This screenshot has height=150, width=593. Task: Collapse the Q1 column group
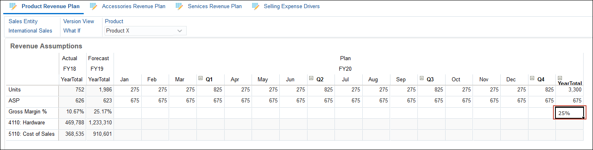click(201, 78)
